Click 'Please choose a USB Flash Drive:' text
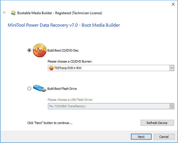This screenshot has width=178, height=143. pos(70,100)
